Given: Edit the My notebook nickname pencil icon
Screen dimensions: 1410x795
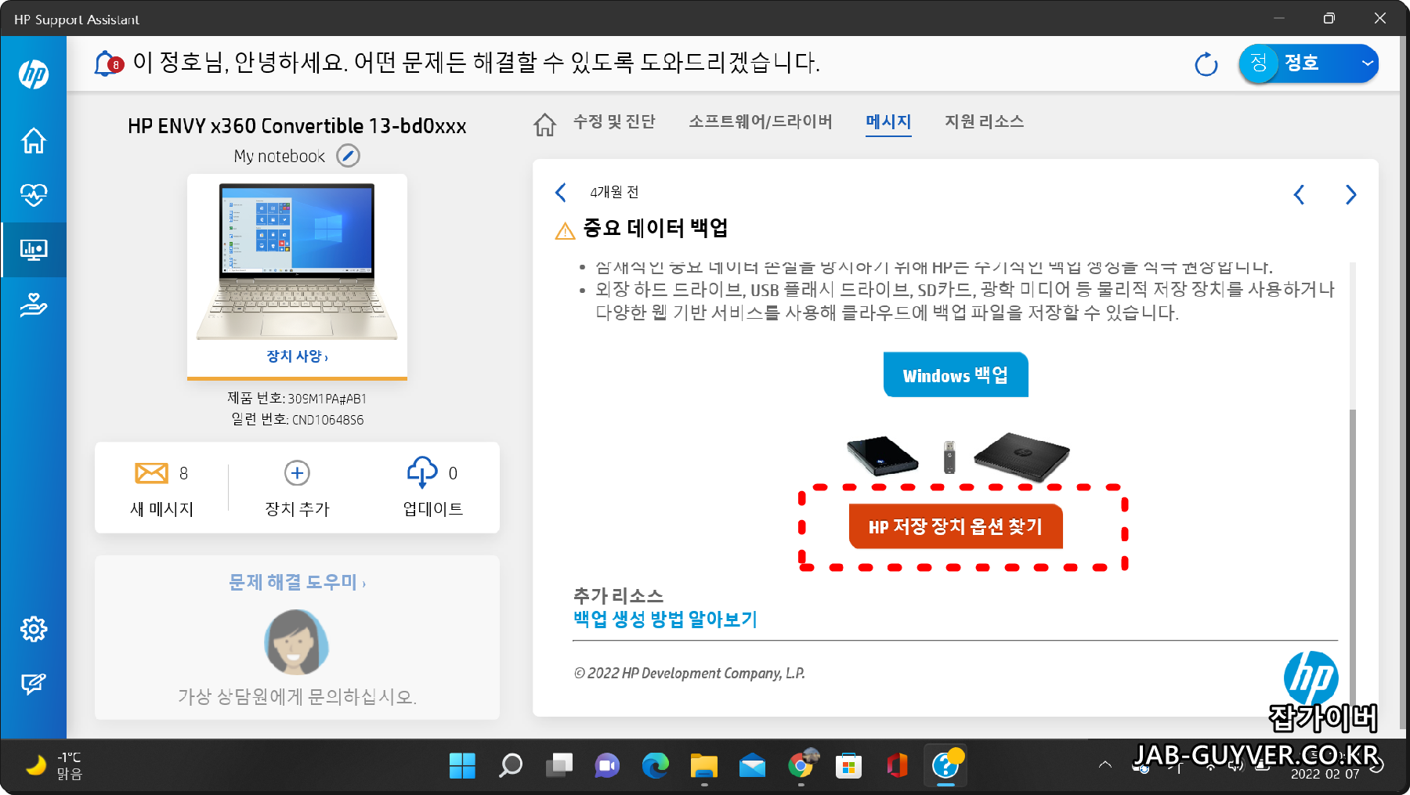Looking at the screenshot, I should point(348,156).
